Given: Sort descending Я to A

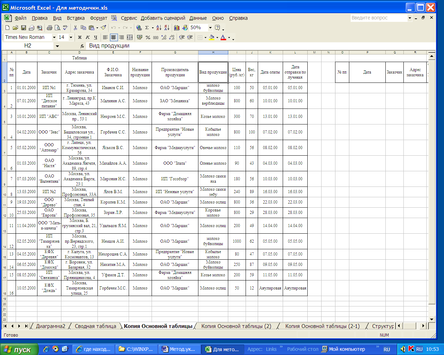Looking at the screenshot, I should [x=167, y=28].
